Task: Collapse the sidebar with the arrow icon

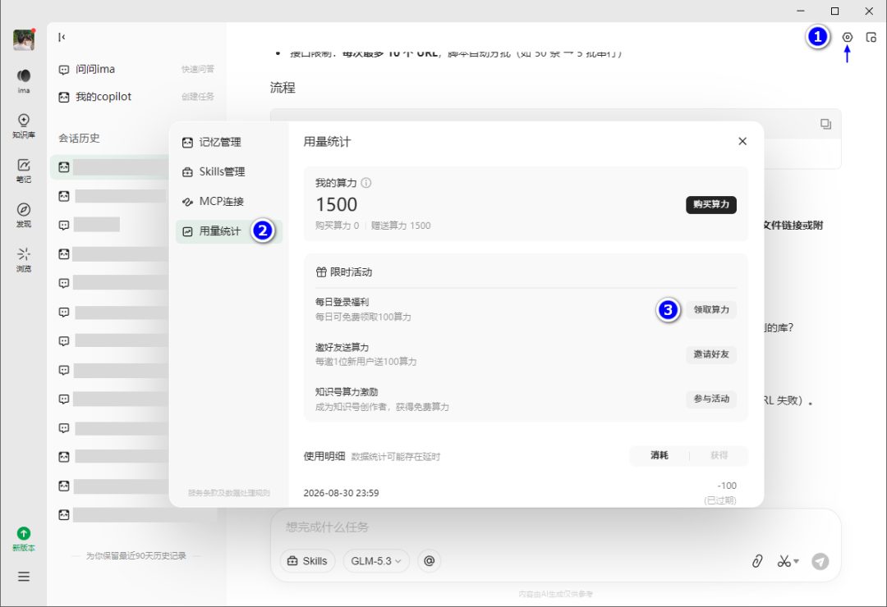Action: click(62, 37)
